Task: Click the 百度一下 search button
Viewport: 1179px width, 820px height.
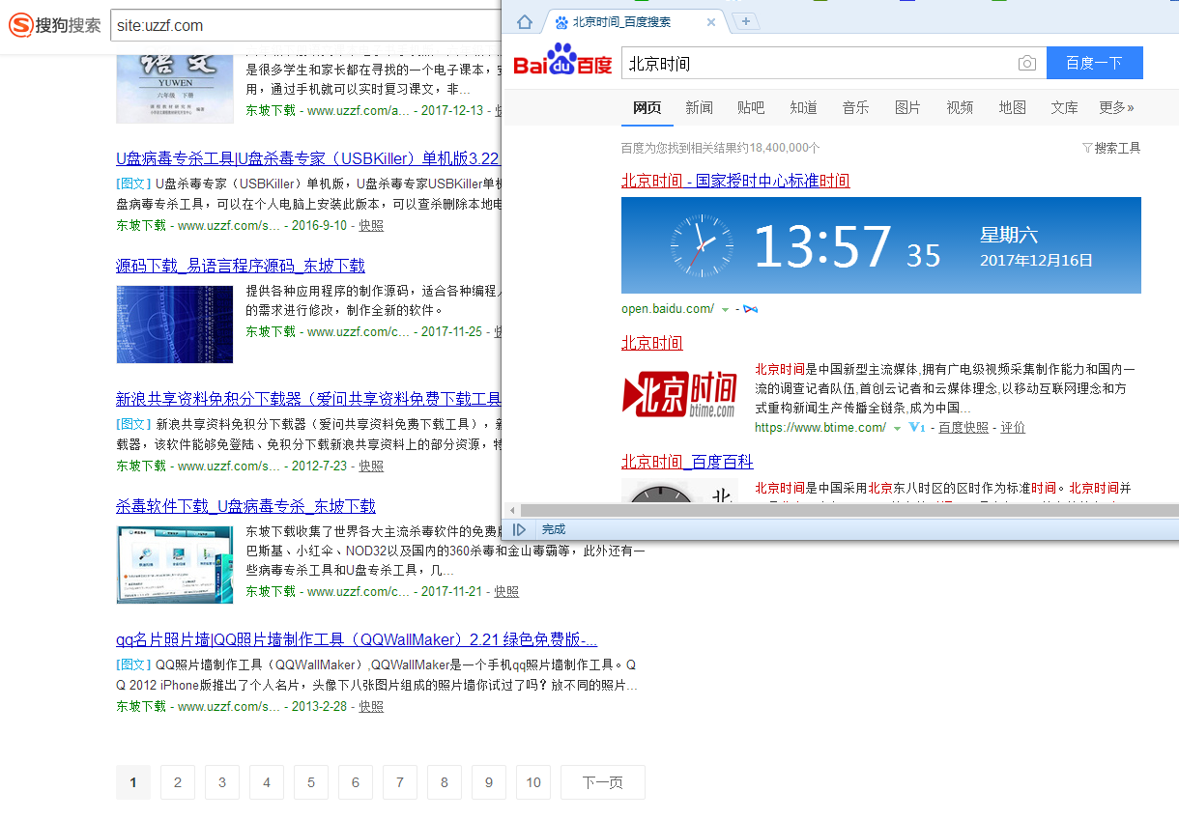Action: (1095, 62)
